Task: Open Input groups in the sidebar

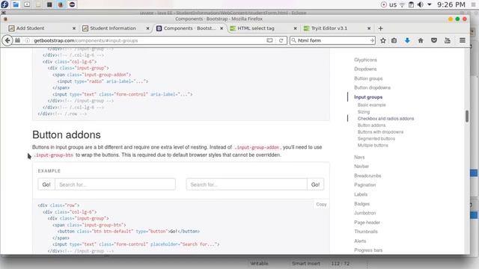Action: [368, 97]
